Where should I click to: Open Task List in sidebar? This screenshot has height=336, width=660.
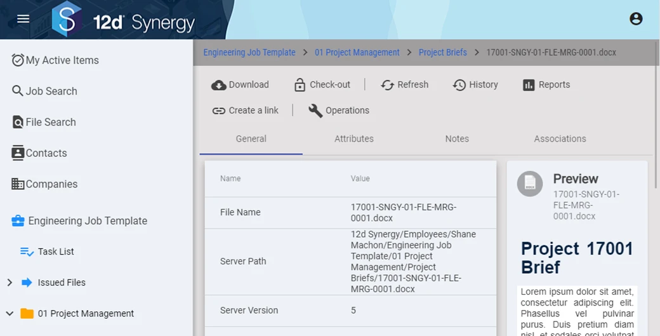tap(56, 252)
